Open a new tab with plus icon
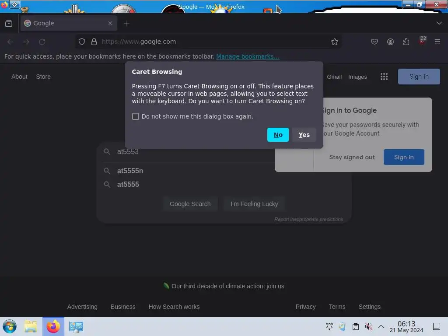This screenshot has width=448, height=336. point(126,24)
